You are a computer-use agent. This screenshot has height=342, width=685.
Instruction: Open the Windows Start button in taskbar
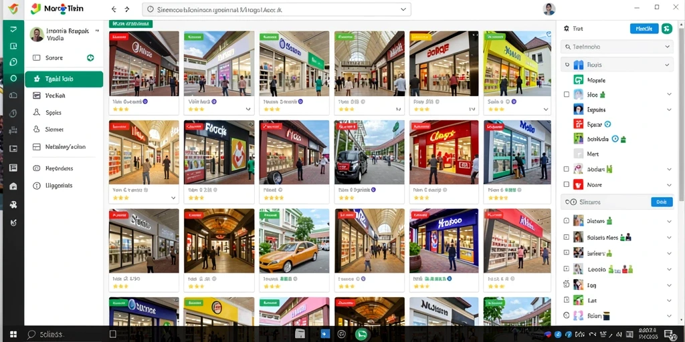[x=13, y=335]
